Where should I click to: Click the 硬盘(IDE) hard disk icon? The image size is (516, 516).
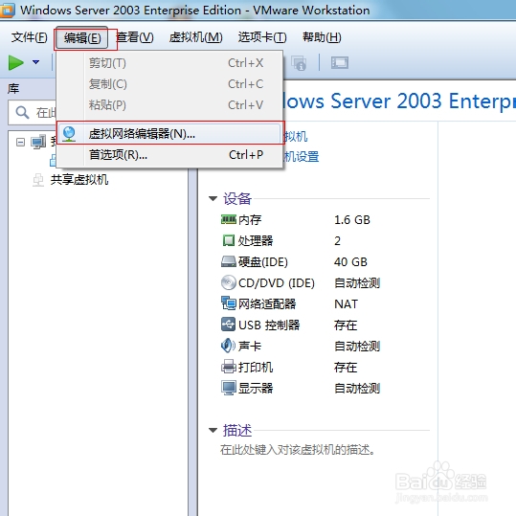[x=229, y=261]
